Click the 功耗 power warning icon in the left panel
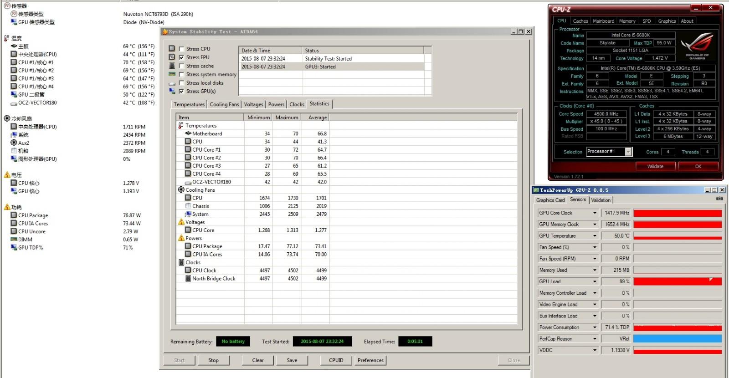729x378 pixels. (x=7, y=207)
